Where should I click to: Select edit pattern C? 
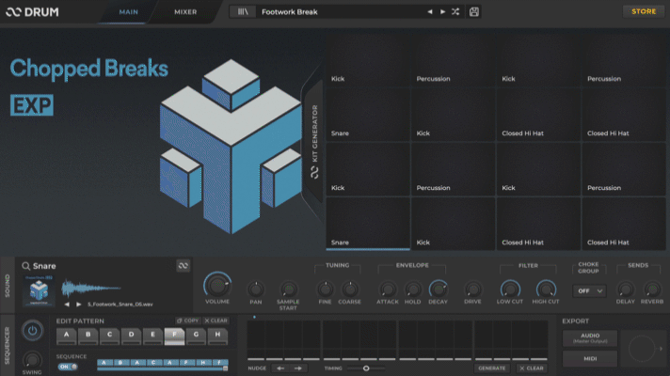click(109, 336)
